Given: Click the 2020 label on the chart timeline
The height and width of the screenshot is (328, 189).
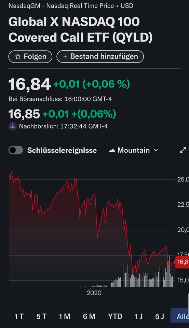Looking at the screenshot, I should pyautogui.click(x=94, y=293).
